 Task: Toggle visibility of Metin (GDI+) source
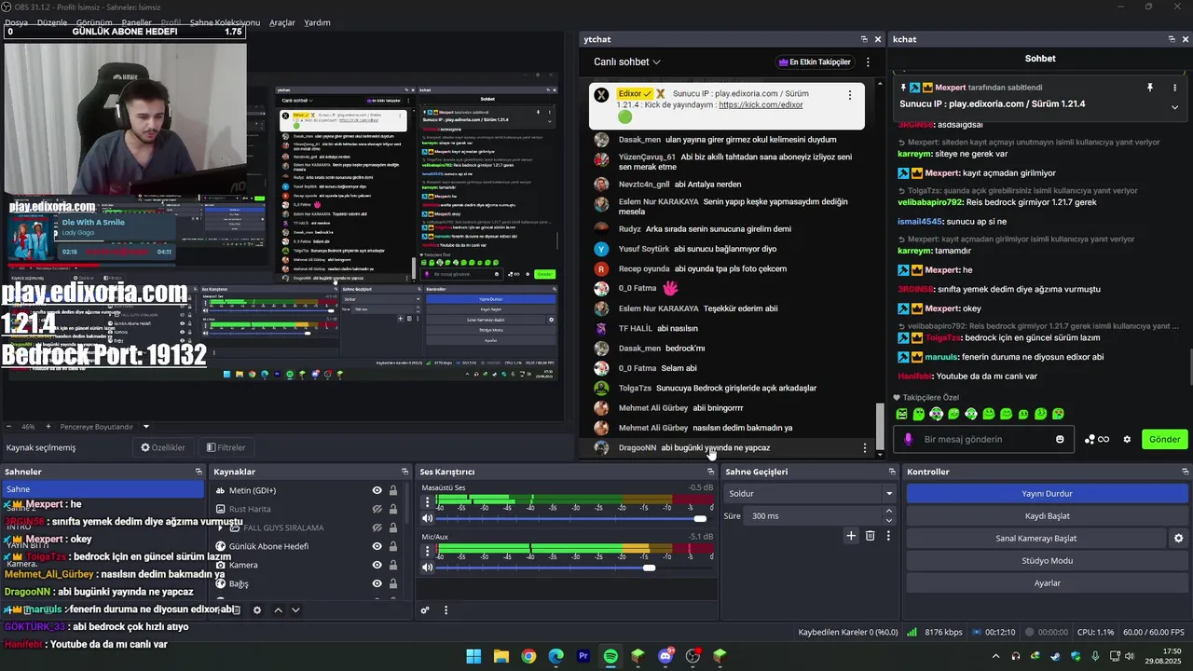(x=377, y=490)
